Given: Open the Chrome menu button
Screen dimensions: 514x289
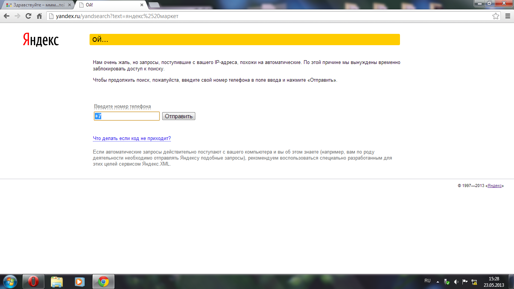Looking at the screenshot, I should (x=507, y=16).
